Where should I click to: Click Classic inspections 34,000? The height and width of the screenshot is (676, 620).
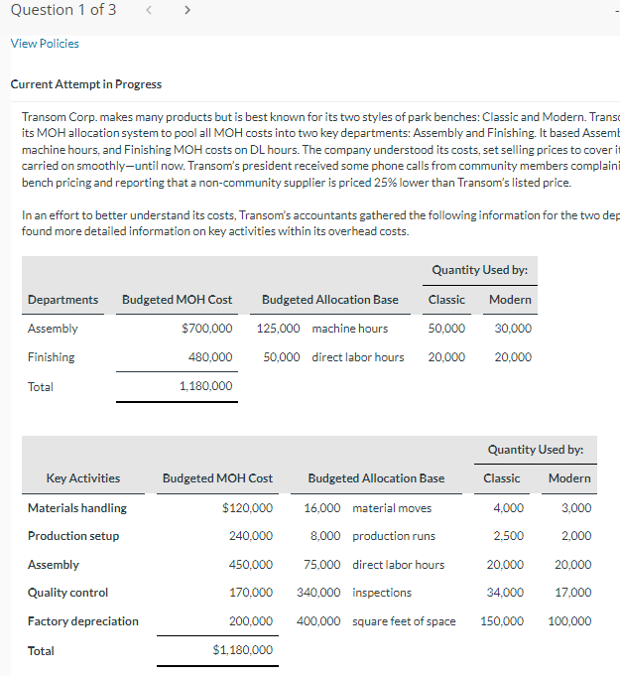click(x=505, y=593)
